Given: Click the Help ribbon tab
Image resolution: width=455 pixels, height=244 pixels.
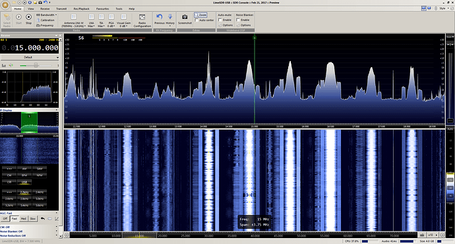Looking at the screenshot, I should tap(132, 9).
